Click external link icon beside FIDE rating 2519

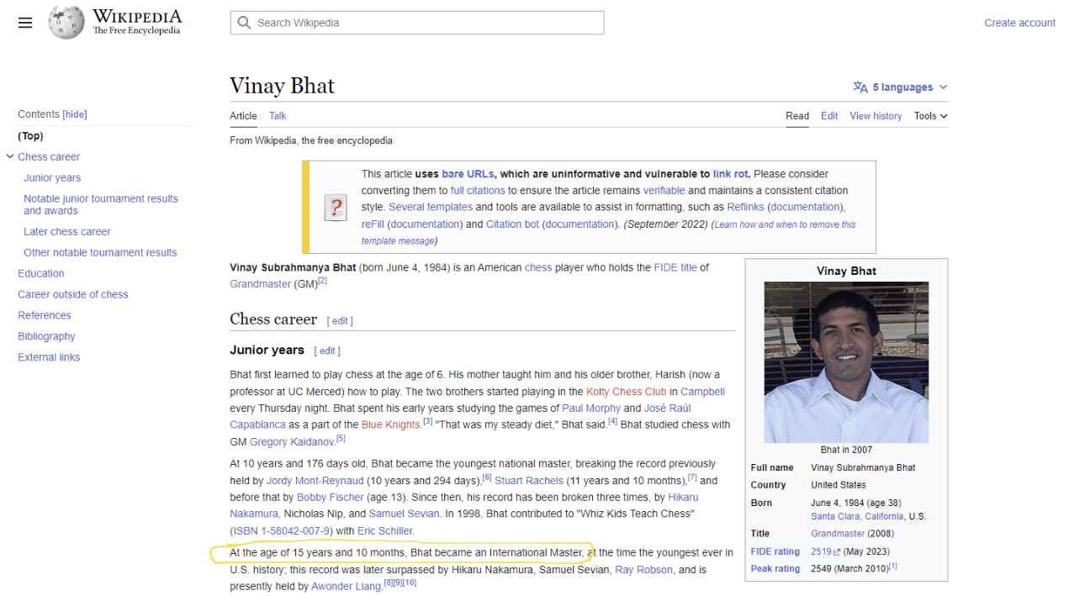tap(837, 552)
